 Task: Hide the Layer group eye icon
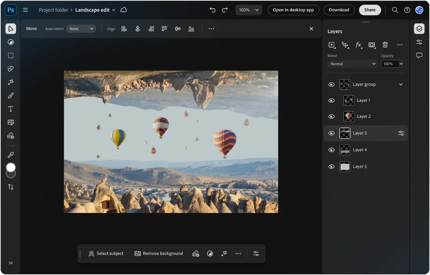coord(331,84)
